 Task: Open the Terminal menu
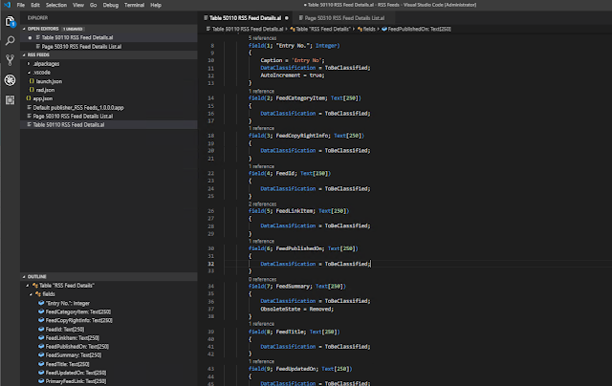(134, 5)
